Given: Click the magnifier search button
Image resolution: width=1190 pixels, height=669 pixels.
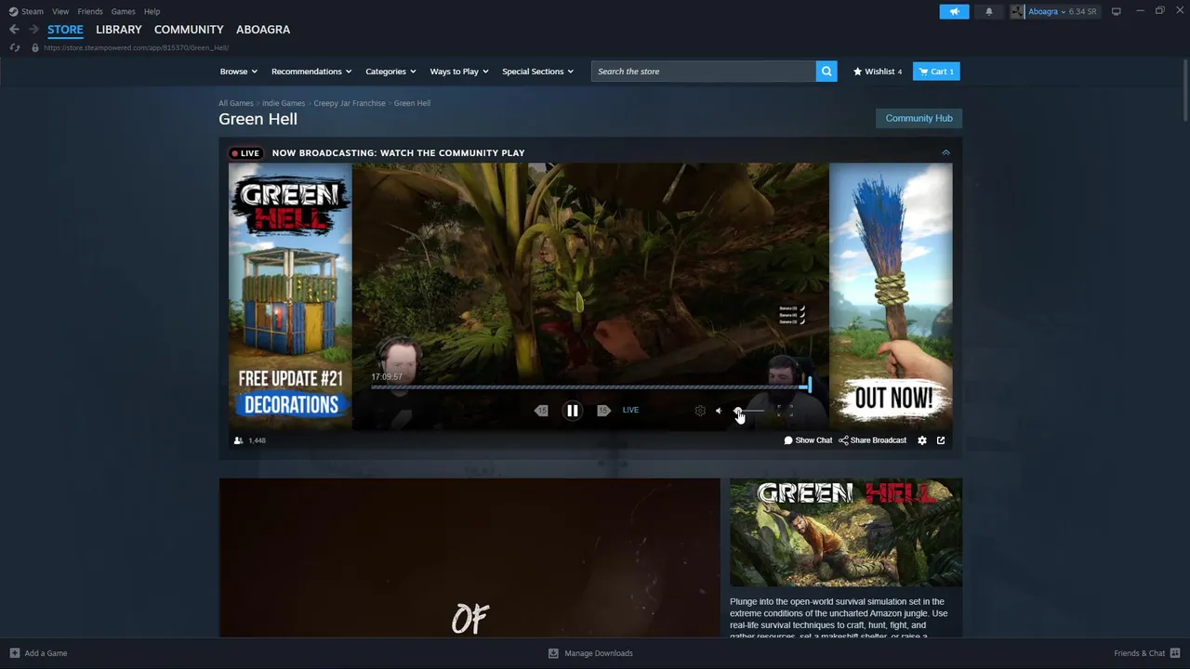Looking at the screenshot, I should (x=826, y=72).
